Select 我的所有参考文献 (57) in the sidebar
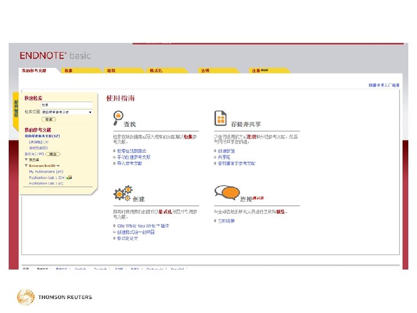 pyautogui.click(x=42, y=136)
